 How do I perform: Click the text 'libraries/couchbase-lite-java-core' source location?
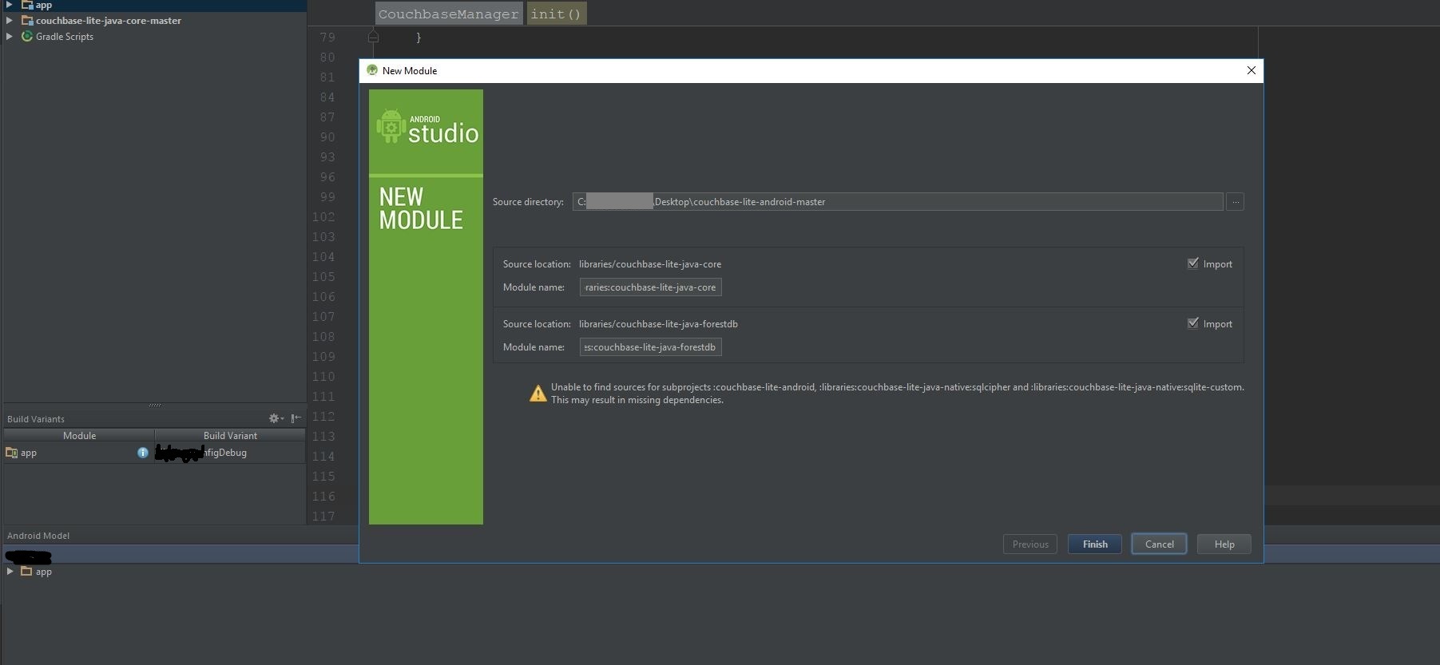point(650,264)
